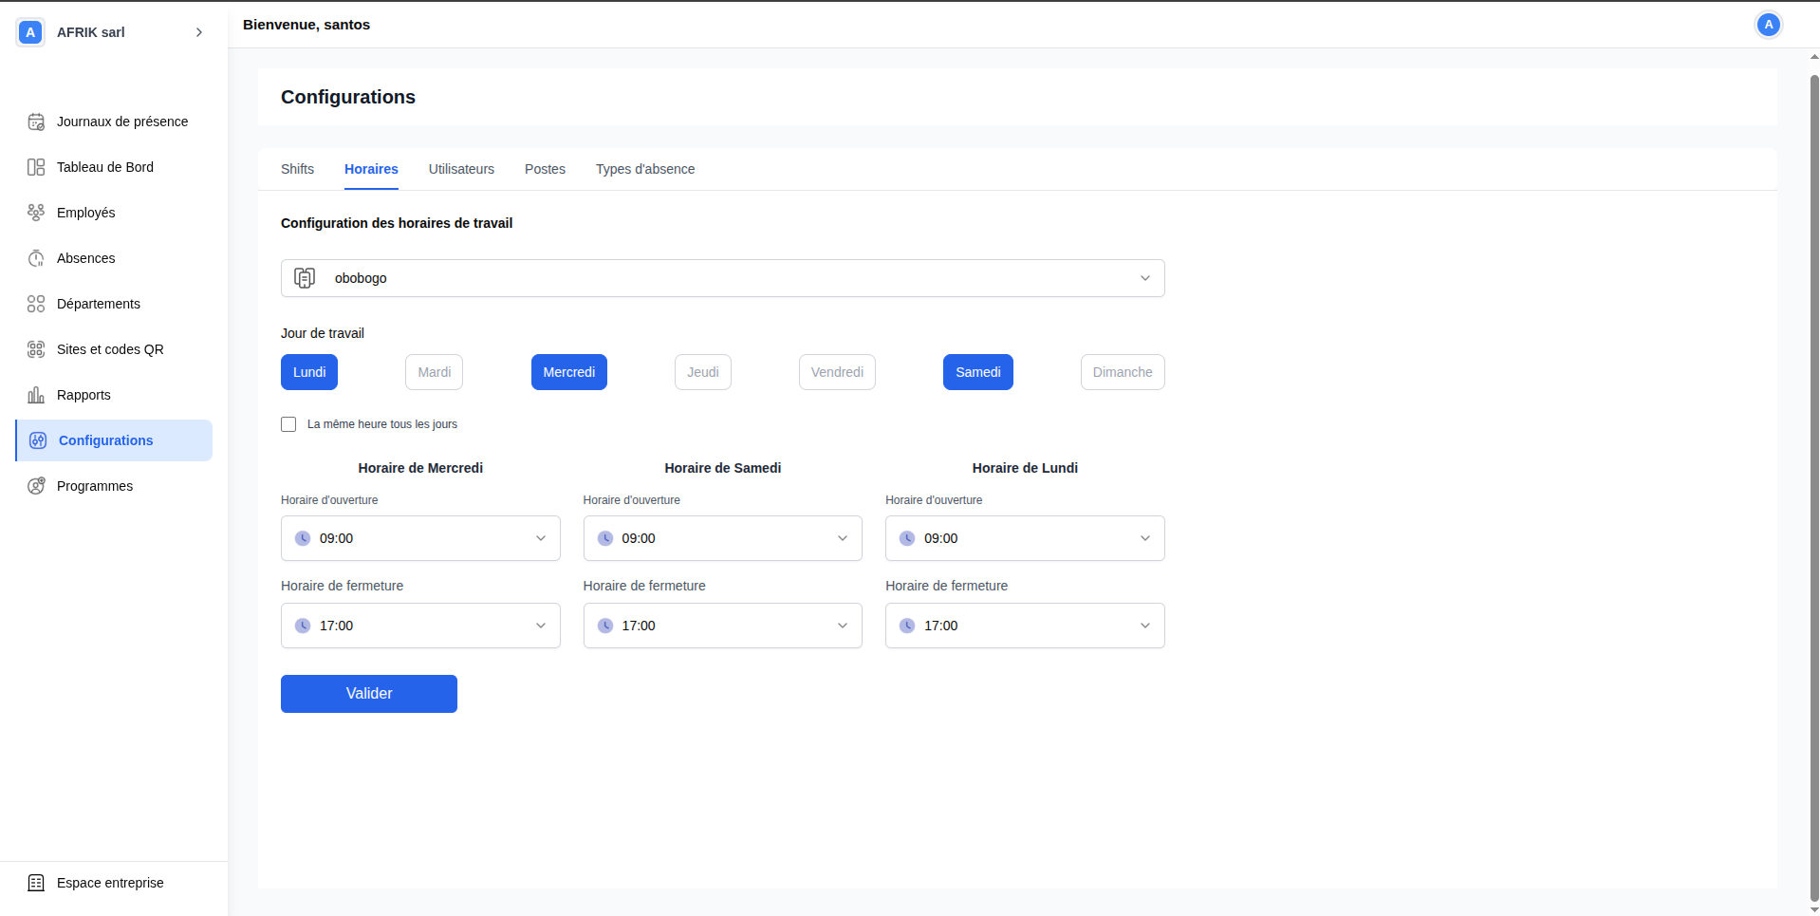Toggle Mardi as a working day
1820x916 pixels.
pos(434,372)
